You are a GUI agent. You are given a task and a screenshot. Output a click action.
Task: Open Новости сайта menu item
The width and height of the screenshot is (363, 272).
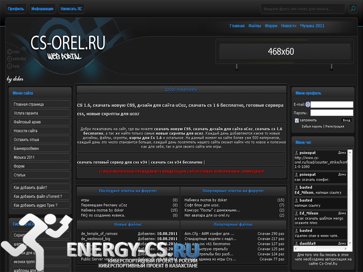(40, 131)
